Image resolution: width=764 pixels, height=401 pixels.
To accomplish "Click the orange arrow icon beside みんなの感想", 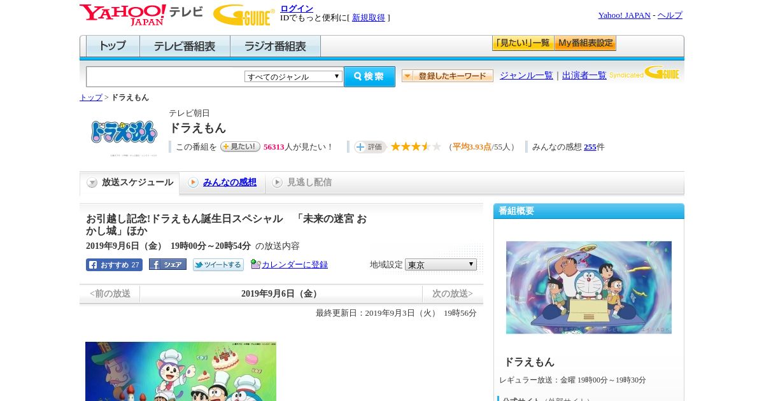I will (193, 183).
